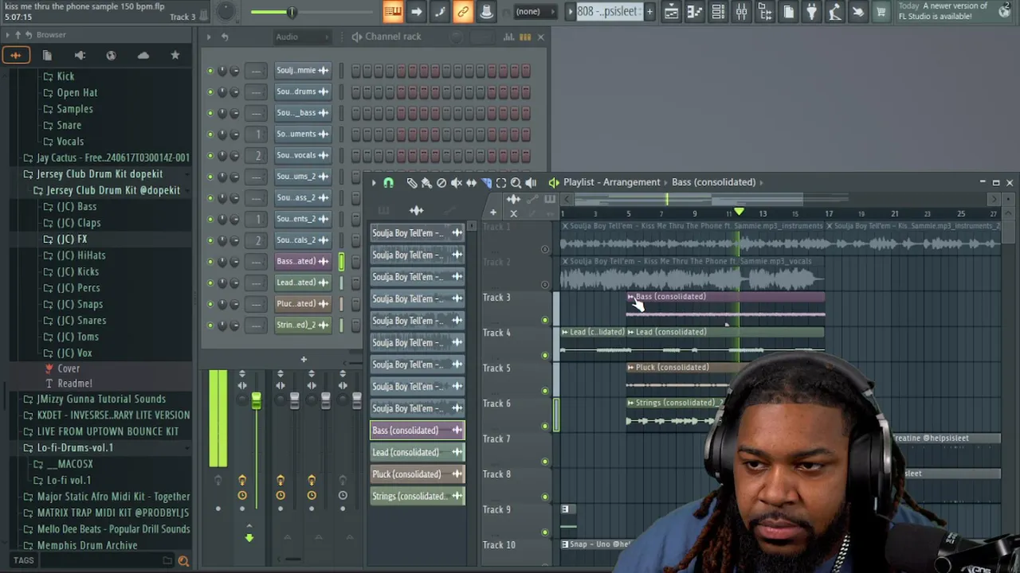Image resolution: width=1020 pixels, height=573 pixels.
Task: Click bar 17 on the playlist timeline ruler
Action: [829, 213]
